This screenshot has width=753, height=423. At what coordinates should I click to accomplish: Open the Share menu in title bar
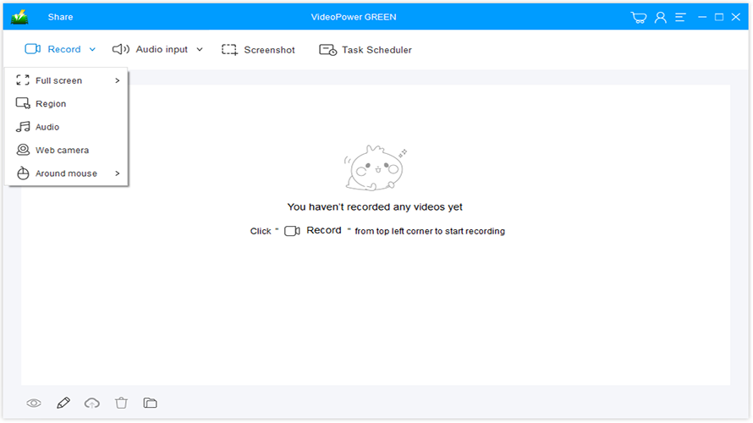point(61,17)
